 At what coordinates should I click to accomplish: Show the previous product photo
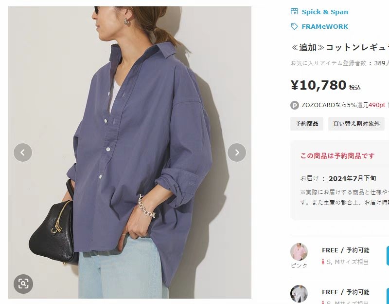click(23, 152)
